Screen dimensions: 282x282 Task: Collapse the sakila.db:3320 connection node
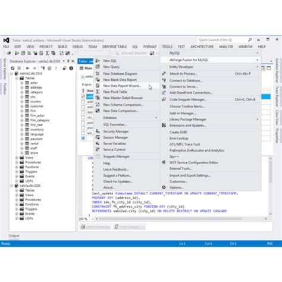coord(11,186)
